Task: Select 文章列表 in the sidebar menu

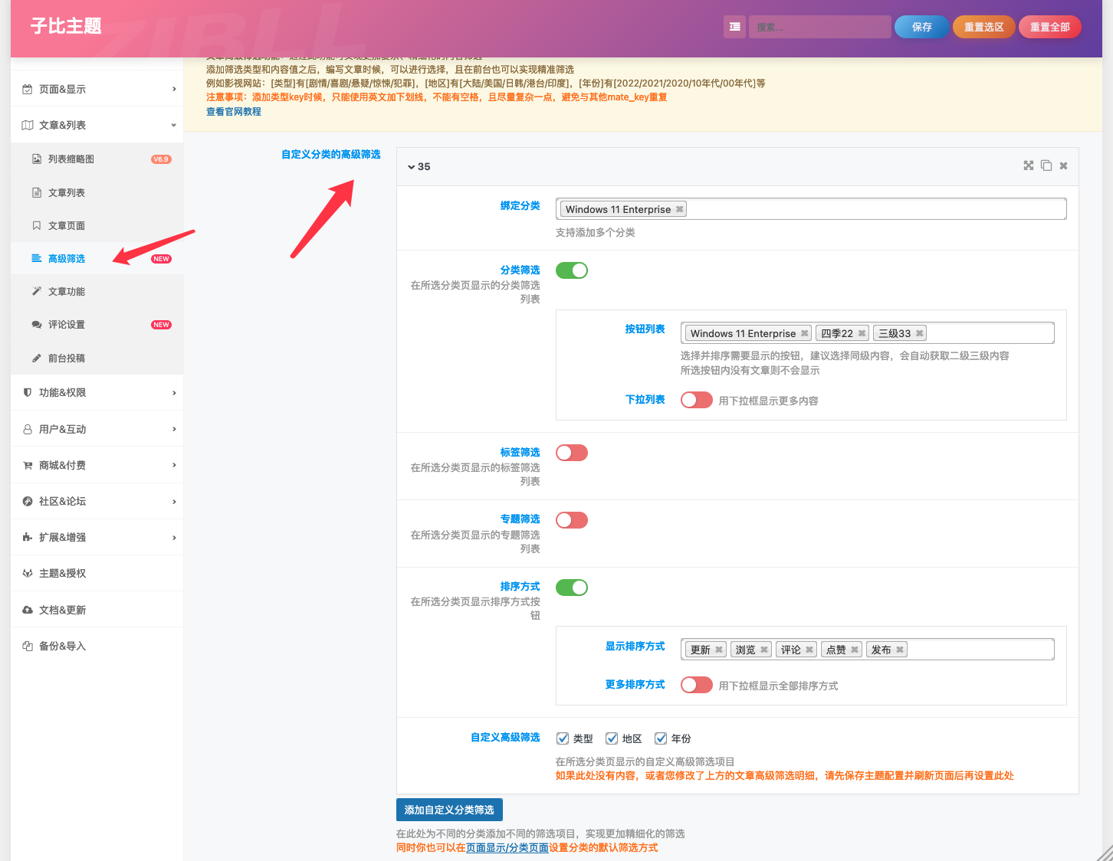Action: (66, 192)
